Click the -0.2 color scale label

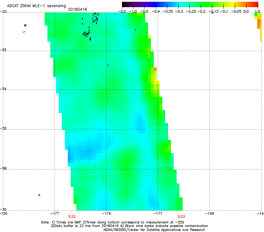(202, 11)
